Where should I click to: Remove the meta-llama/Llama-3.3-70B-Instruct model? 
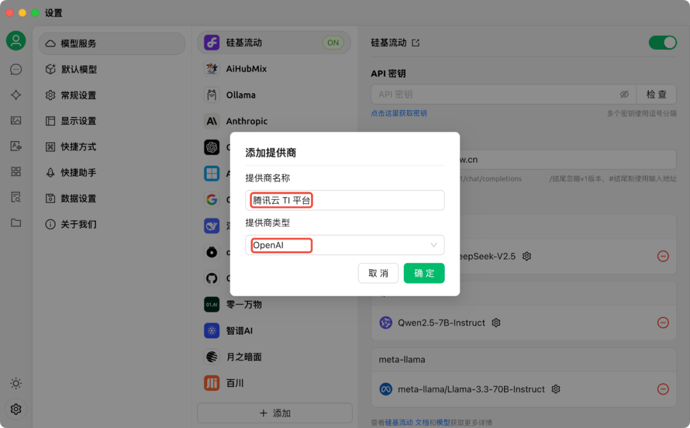663,388
